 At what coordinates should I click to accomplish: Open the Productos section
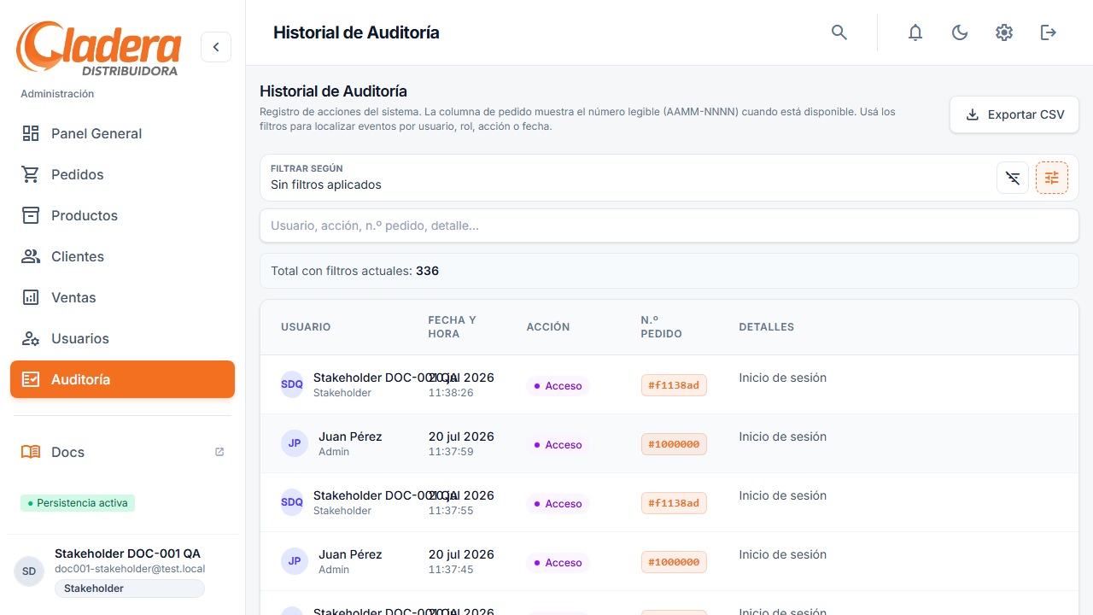click(x=122, y=215)
